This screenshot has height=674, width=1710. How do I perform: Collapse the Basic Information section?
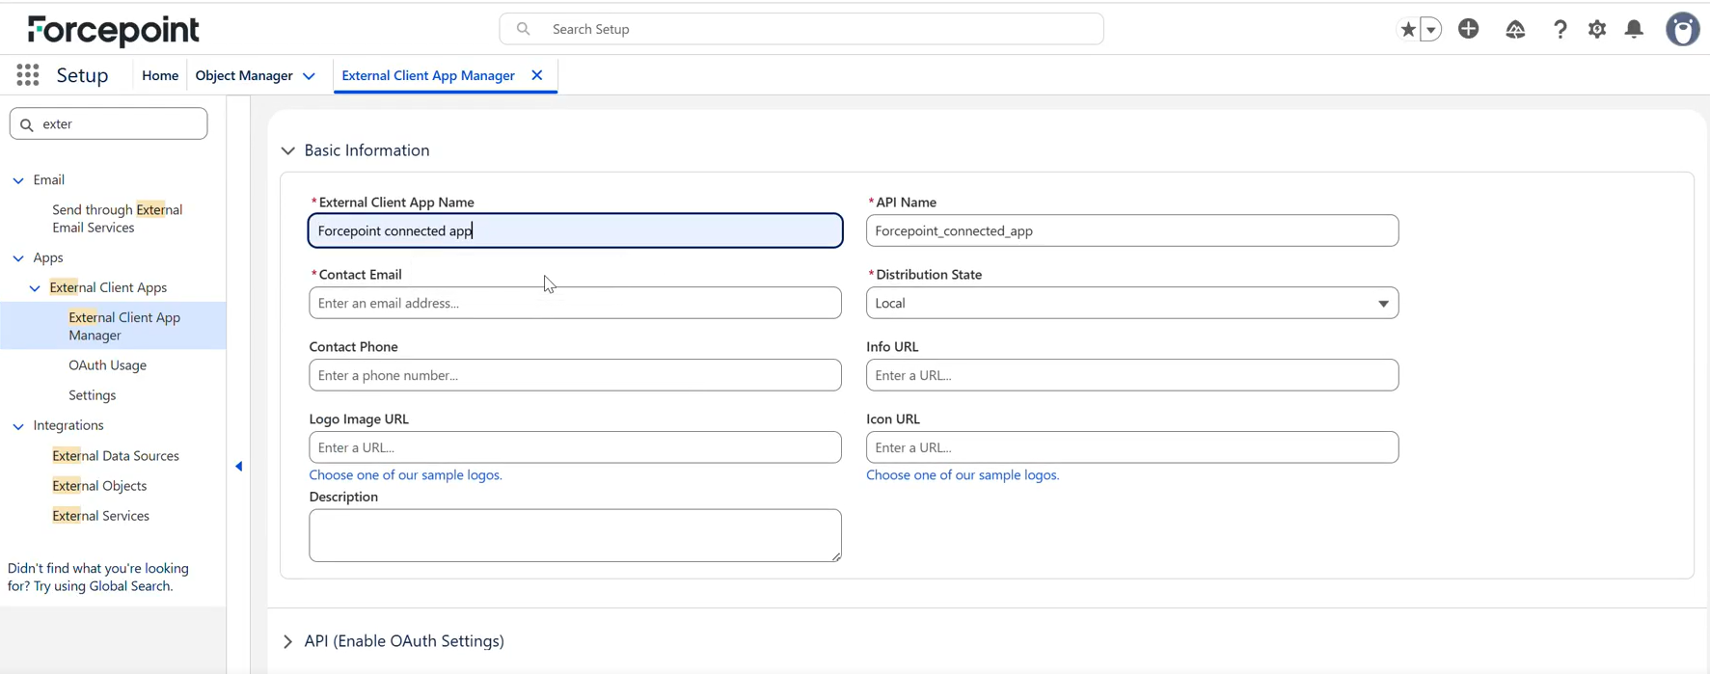287,151
